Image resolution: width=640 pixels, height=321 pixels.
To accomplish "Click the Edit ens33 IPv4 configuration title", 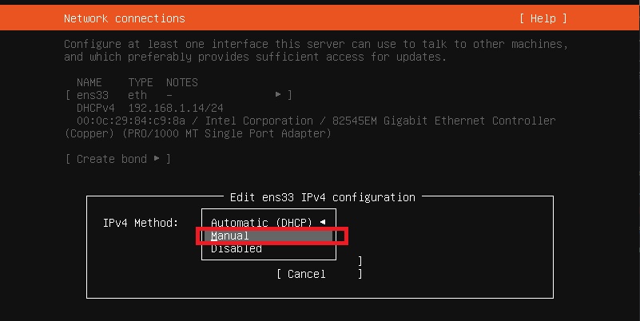I will pos(323,197).
